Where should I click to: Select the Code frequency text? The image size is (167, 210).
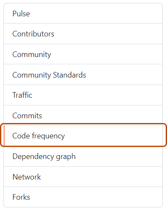pyautogui.click(x=38, y=136)
